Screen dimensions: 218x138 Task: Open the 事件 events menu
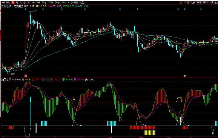[x=205, y=3]
